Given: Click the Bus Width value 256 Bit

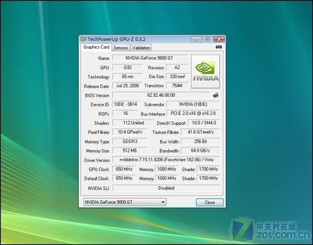Looking at the screenshot, I should (200, 141).
